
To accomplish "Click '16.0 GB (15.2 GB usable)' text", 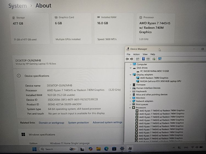I will tap(61, 95).
